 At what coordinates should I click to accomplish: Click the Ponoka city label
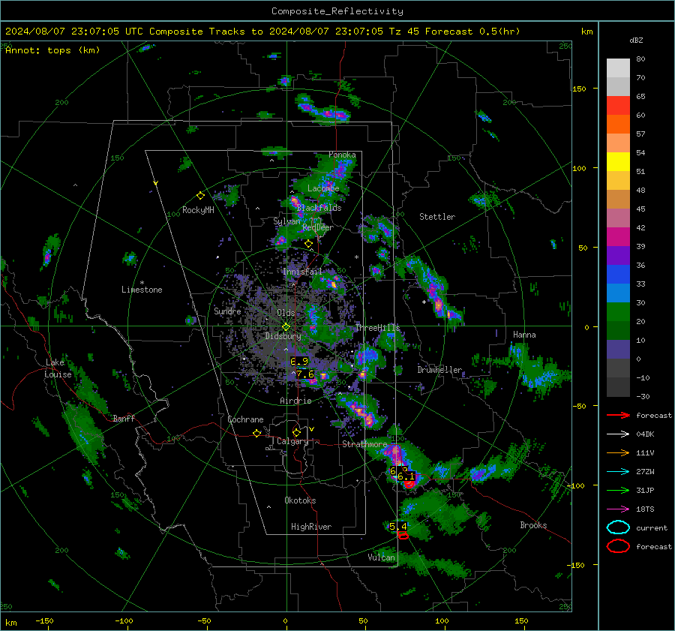tap(342, 155)
